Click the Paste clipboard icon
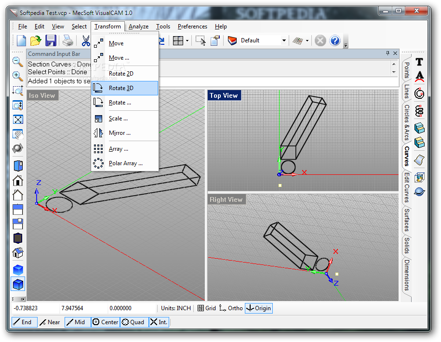This screenshot has height=342, width=441. [x=215, y=41]
